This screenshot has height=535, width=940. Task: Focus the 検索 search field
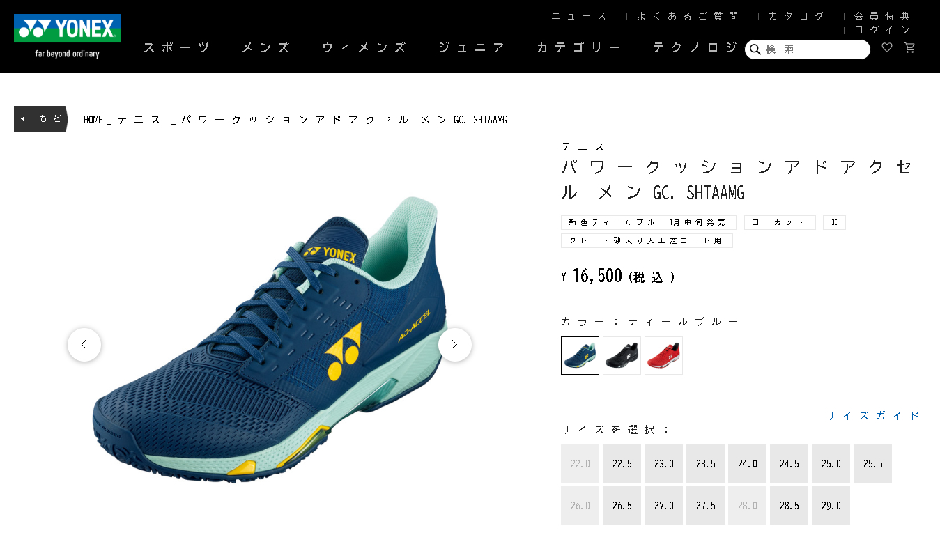808,49
